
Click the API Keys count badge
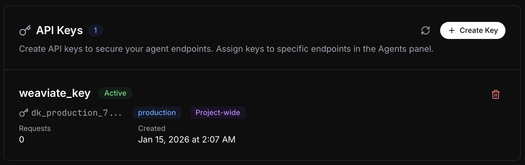click(x=96, y=30)
